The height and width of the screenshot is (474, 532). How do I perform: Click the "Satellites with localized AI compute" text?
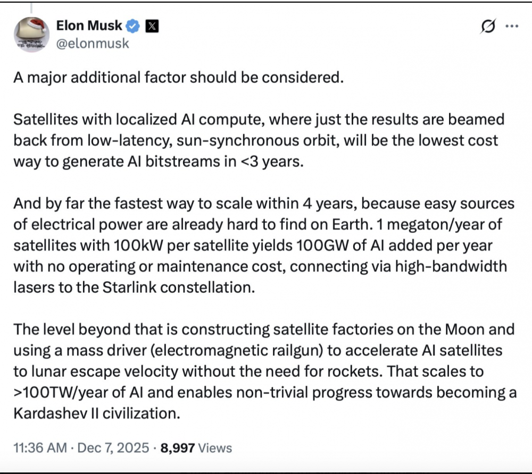tap(133, 120)
